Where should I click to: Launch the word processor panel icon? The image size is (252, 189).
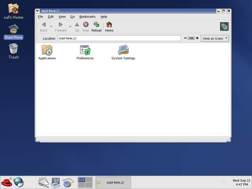point(43,182)
